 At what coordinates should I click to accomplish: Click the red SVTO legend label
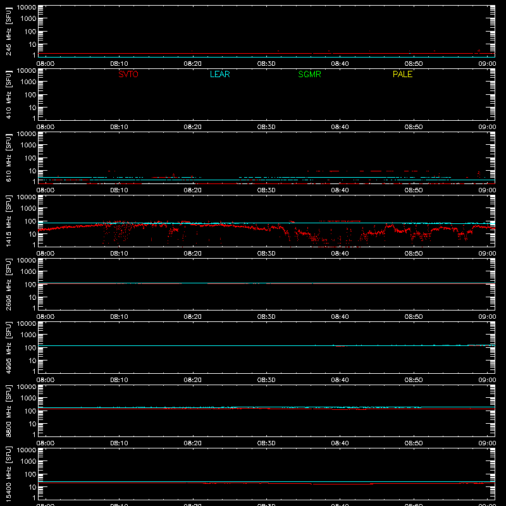click(128, 74)
